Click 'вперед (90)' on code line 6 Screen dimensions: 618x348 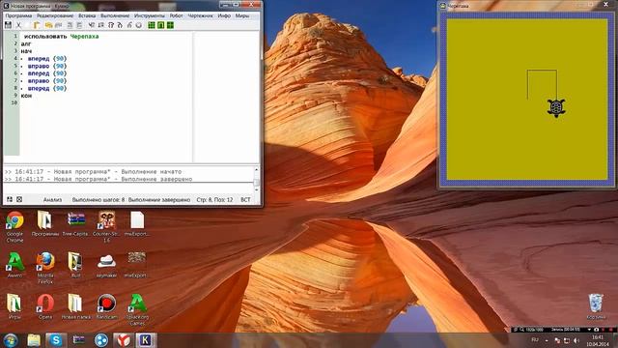coord(47,73)
